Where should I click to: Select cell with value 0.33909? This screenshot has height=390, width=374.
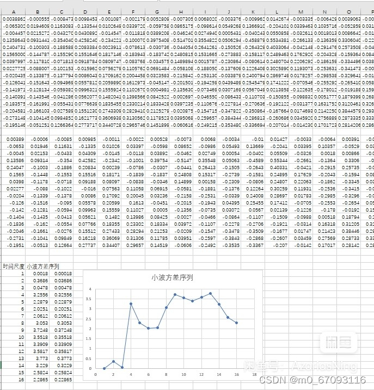point(62,344)
